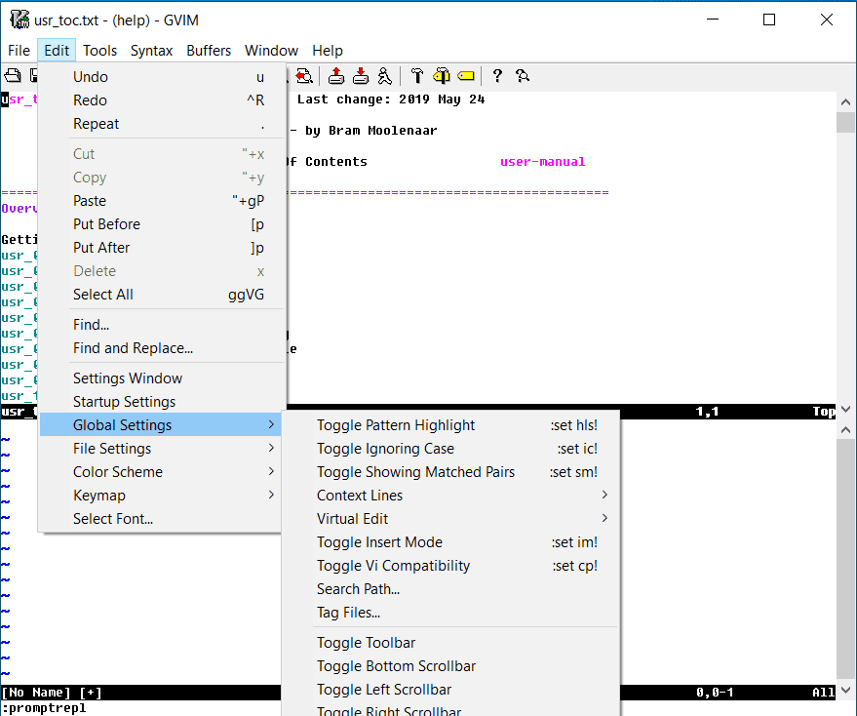This screenshot has width=857, height=716.
Task: Close the Edit menu via its title
Action: (57, 51)
